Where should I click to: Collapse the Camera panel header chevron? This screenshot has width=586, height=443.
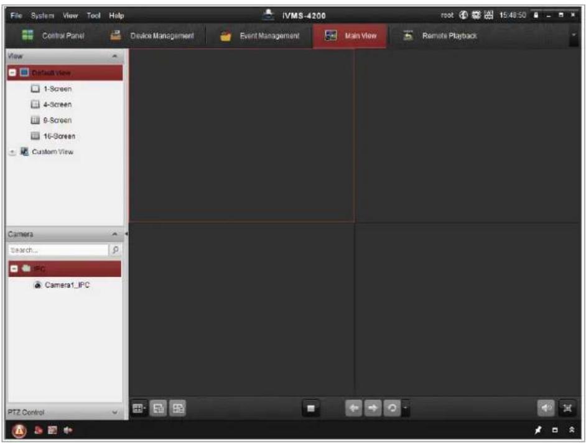(114, 234)
